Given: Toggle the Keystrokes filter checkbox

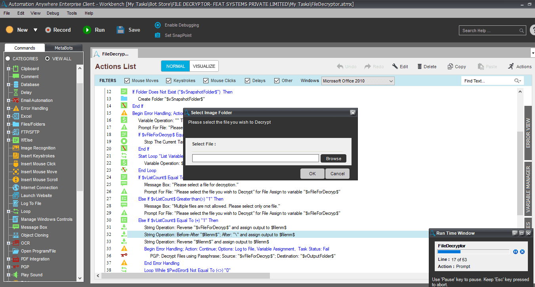Looking at the screenshot, I should [x=168, y=80].
